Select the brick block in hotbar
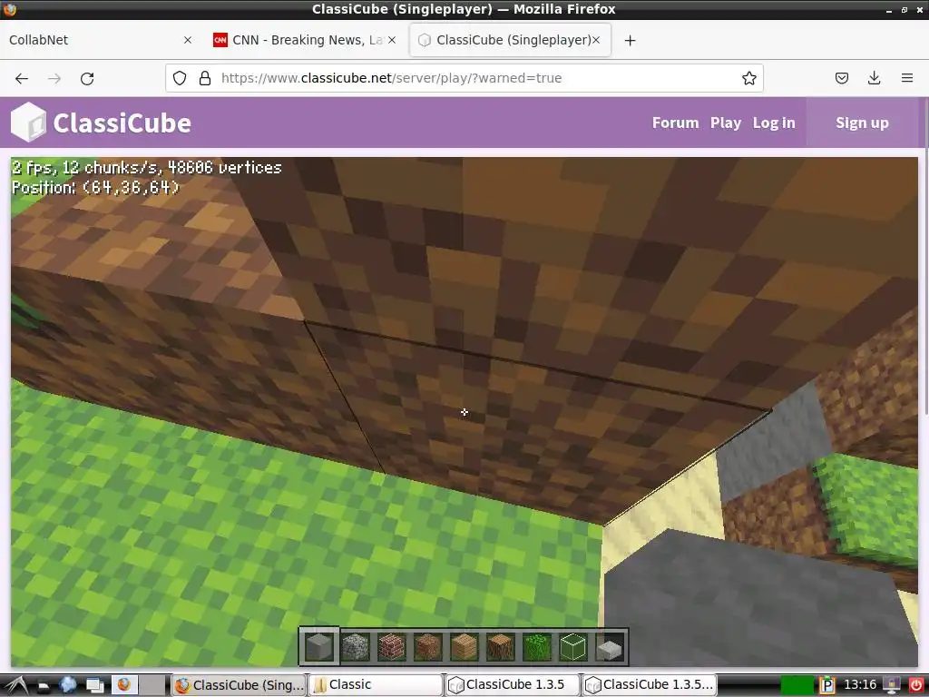 point(392,646)
